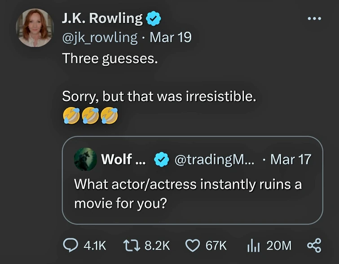Click the repost arrows icon
This screenshot has width=339, height=264.
(131, 245)
